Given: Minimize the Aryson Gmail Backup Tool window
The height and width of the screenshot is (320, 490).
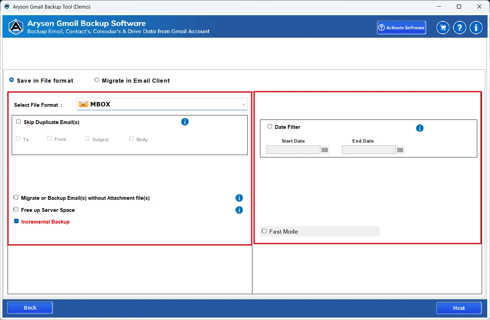Looking at the screenshot, I should [439, 7].
